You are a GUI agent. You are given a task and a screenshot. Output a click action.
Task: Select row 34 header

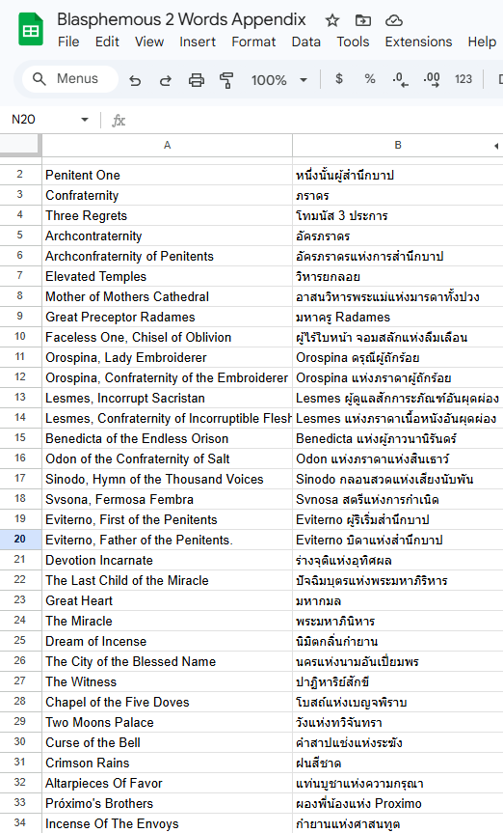tap(20, 823)
